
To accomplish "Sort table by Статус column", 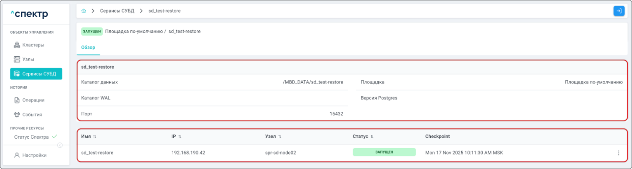I will 372,137.
